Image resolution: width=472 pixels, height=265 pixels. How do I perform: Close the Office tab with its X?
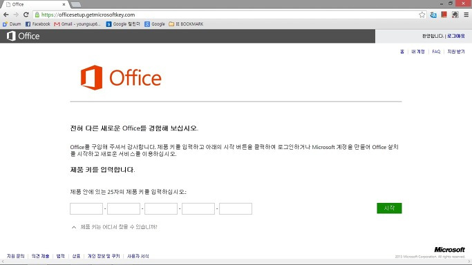(x=64, y=5)
